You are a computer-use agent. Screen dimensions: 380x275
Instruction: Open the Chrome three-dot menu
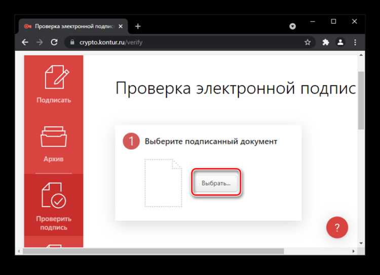355,42
